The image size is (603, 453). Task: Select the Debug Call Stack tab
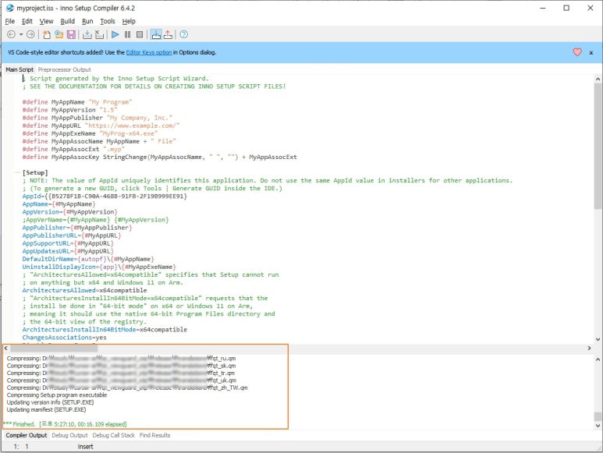[113, 435]
